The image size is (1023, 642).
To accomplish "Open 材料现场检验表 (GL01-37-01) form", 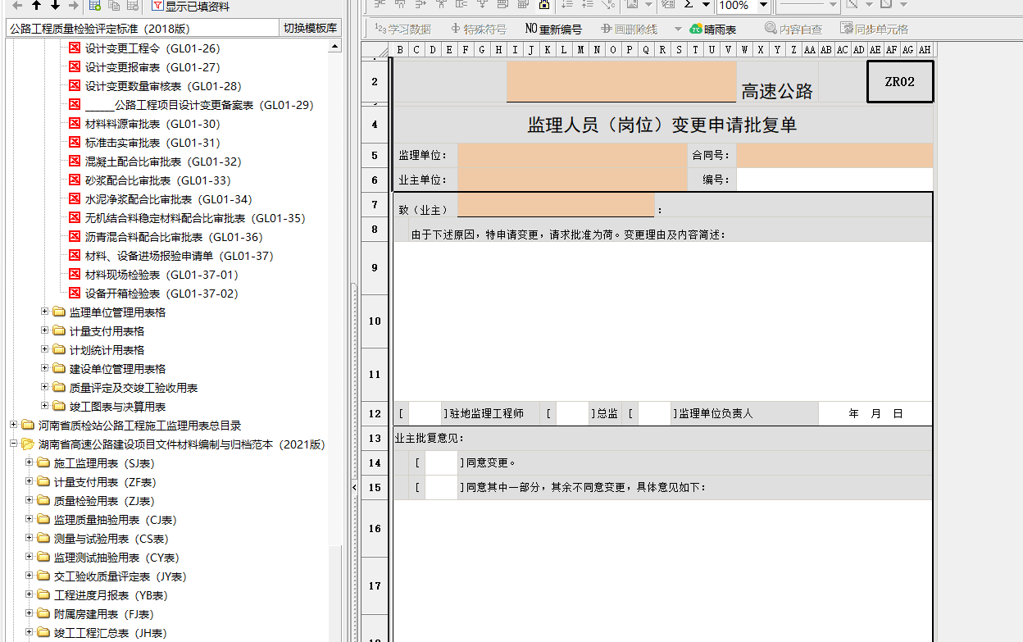I will pos(161,275).
